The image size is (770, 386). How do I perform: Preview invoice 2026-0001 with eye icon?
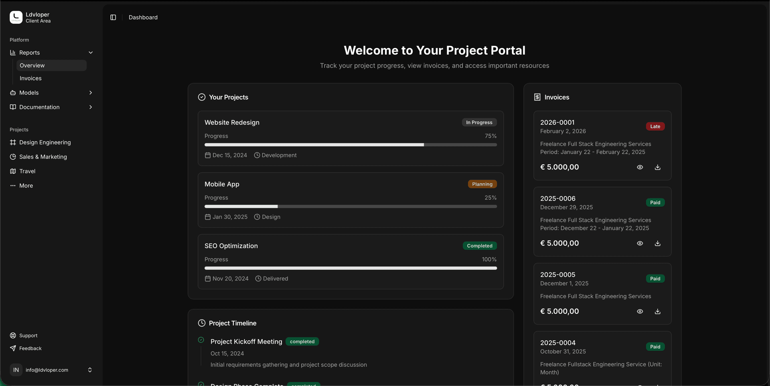point(640,167)
